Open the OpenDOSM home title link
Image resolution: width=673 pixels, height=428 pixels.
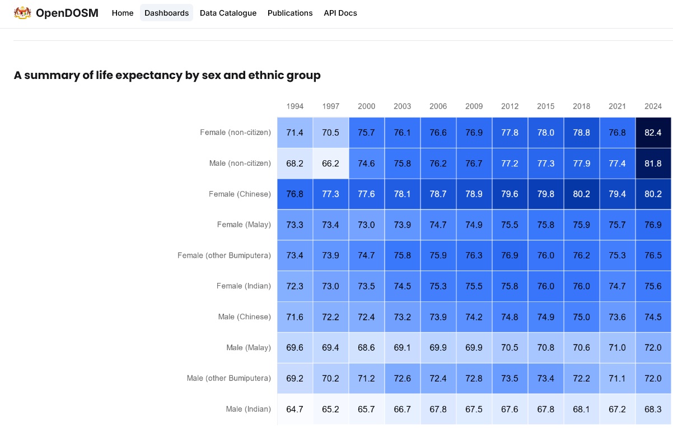[x=67, y=13]
